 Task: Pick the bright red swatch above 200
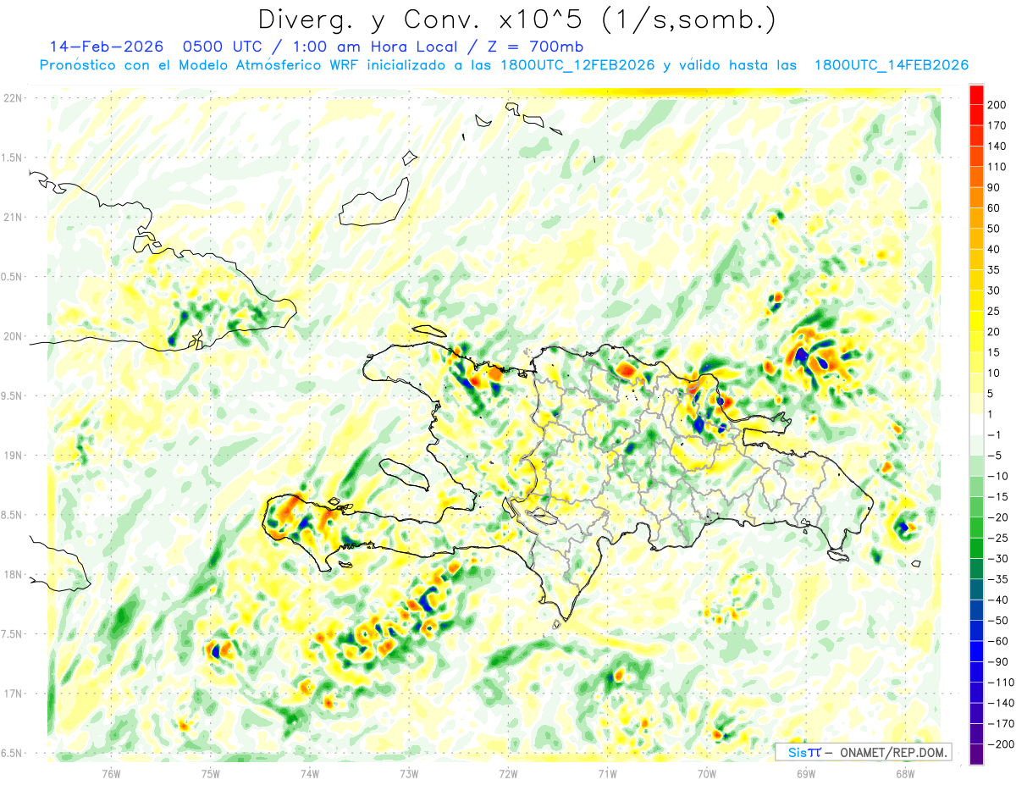pyautogui.click(x=976, y=95)
